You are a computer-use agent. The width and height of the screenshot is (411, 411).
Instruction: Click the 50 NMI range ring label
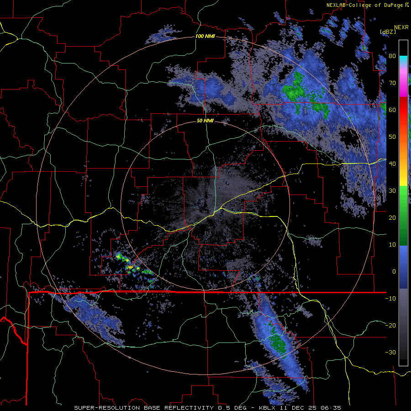[205, 121]
